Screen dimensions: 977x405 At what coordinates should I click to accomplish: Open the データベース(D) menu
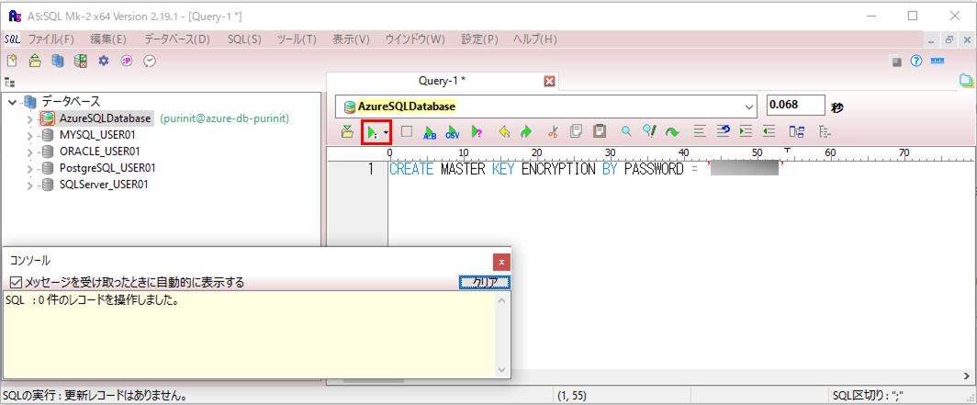click(x=177, y=39)
